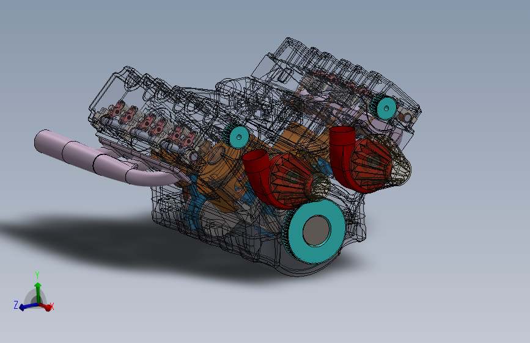Select the small teal cam pulley beside the orange housing

[237, 135]
